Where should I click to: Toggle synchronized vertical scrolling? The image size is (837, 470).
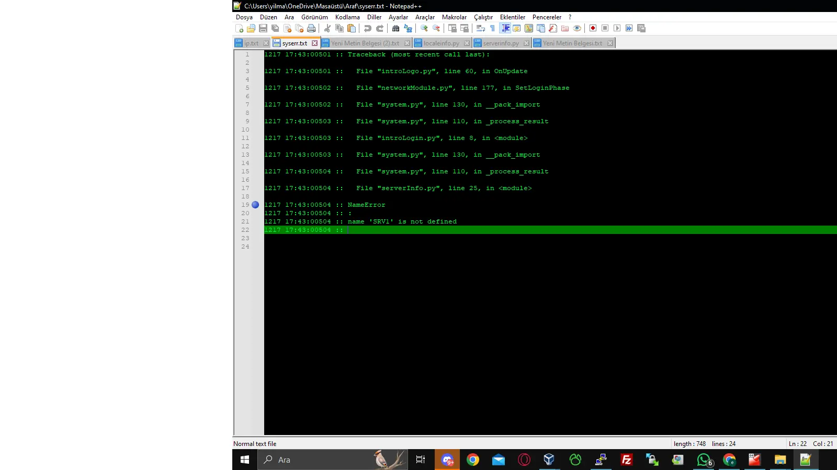click(453, 28)
